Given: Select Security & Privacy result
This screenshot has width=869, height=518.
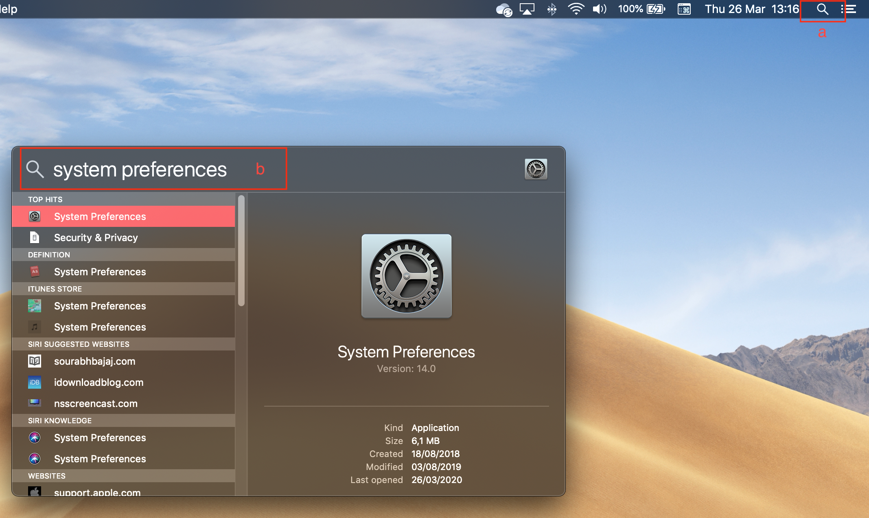Looking at the screenshot, I should (x=123, y=237).
